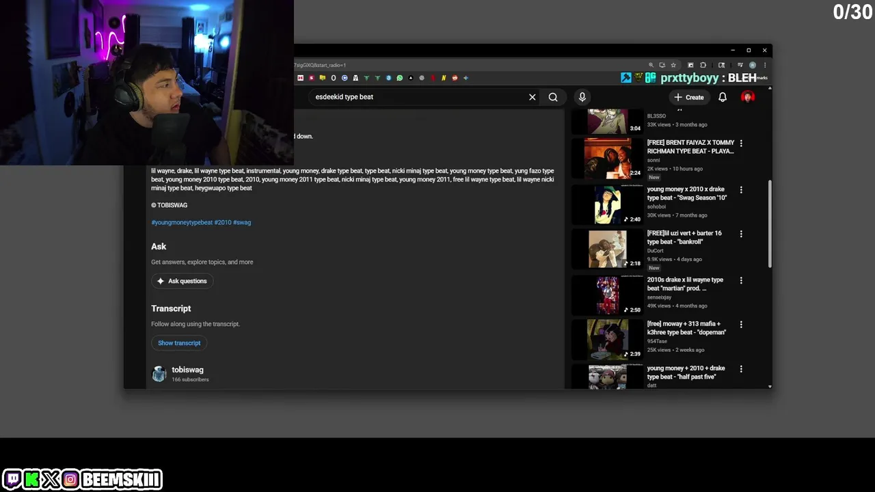Open tobiswag channel name link

pyautogui.click(x=187, y=370)
